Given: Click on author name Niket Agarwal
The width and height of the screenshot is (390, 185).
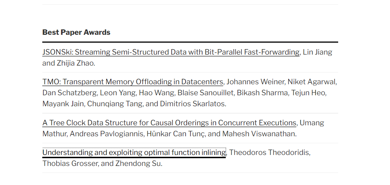Looking at the screenshot, I should coord(311,82).
